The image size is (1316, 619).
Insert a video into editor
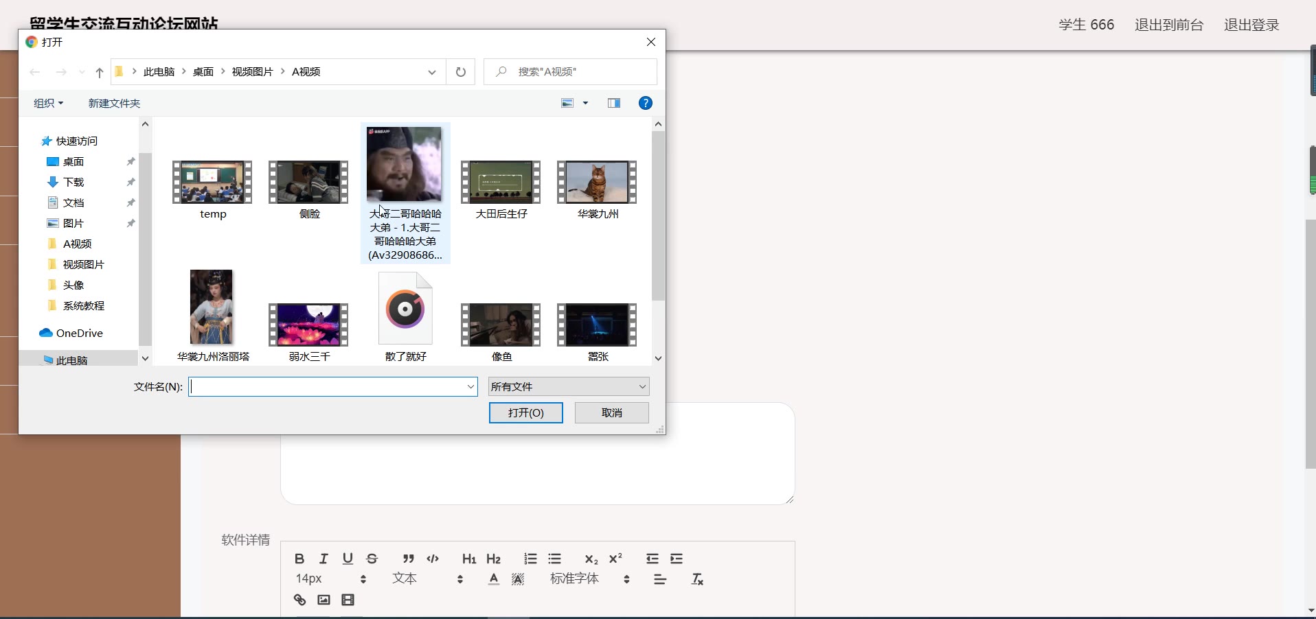coord(348,600)
